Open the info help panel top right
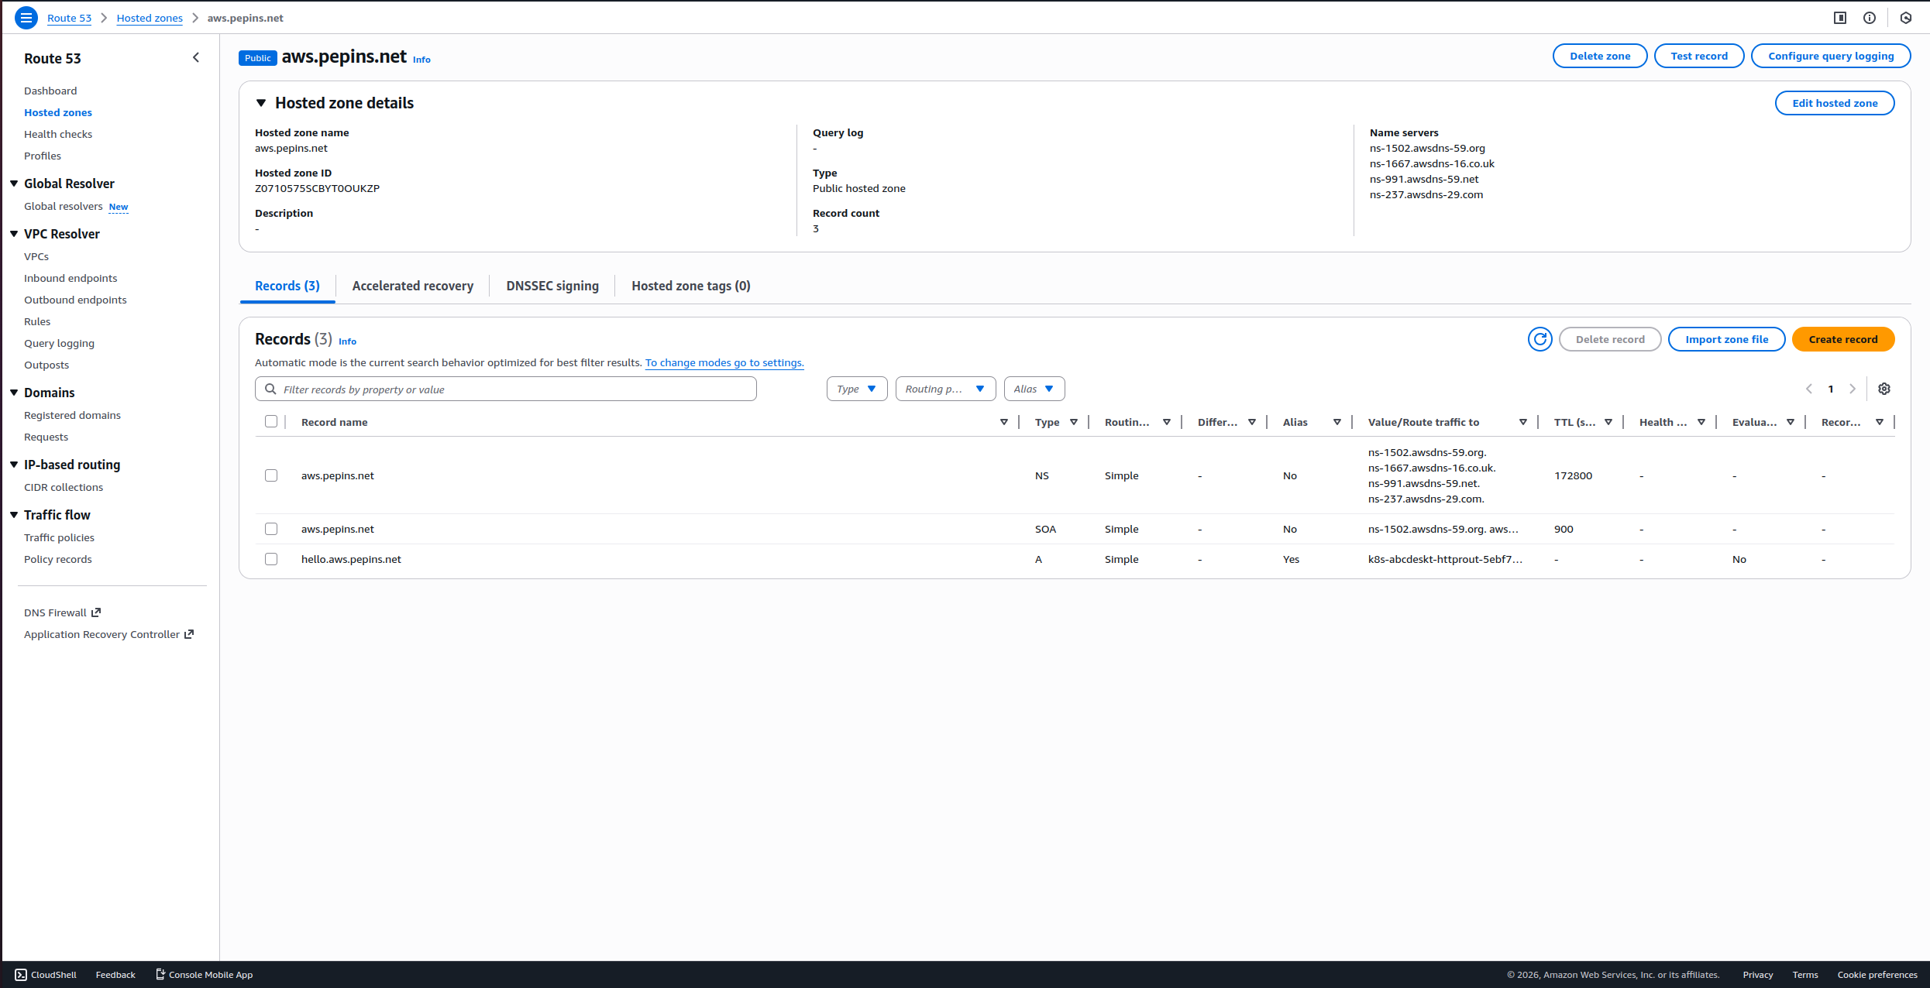Viewport: 1930px width, 988px height. [1870, 17]
